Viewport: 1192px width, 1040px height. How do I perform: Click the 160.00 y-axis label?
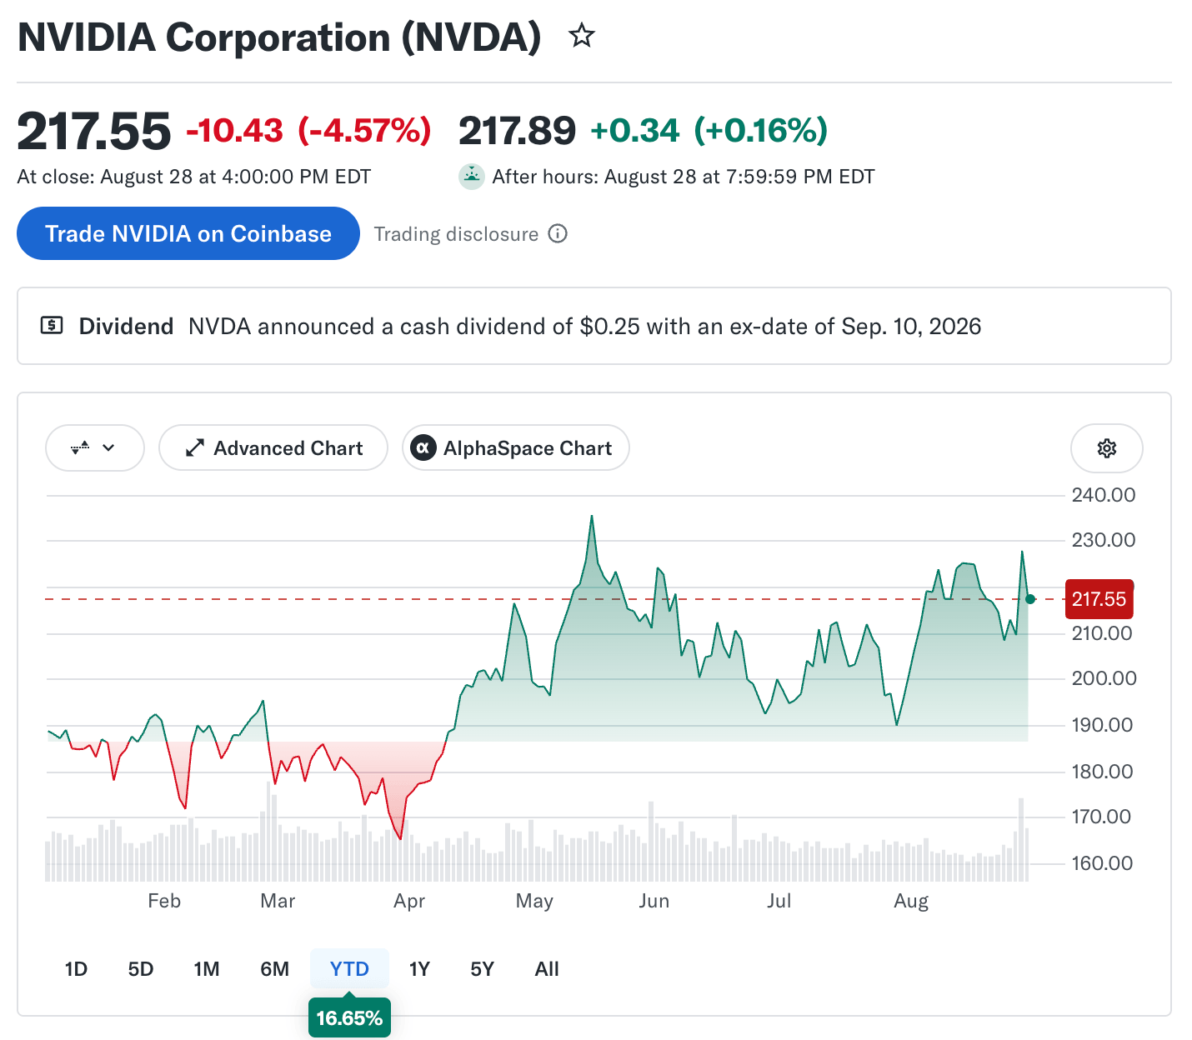click(x=1102, y=863)
